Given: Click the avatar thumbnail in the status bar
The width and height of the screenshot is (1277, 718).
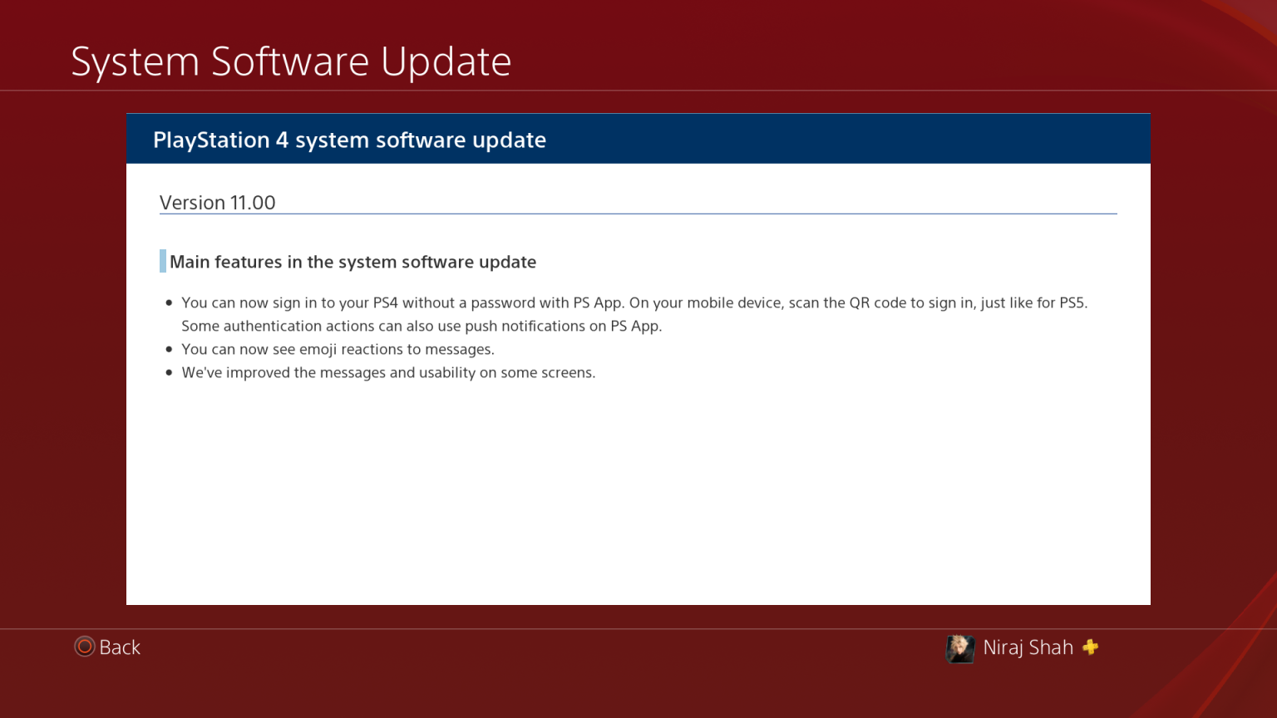Looking at the screenshot, I should [x=960, y=648].
